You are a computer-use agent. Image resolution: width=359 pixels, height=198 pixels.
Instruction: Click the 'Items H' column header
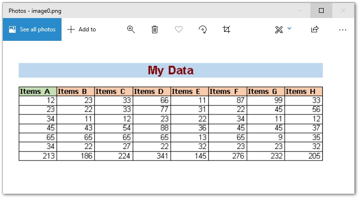[x=304, y=92]
